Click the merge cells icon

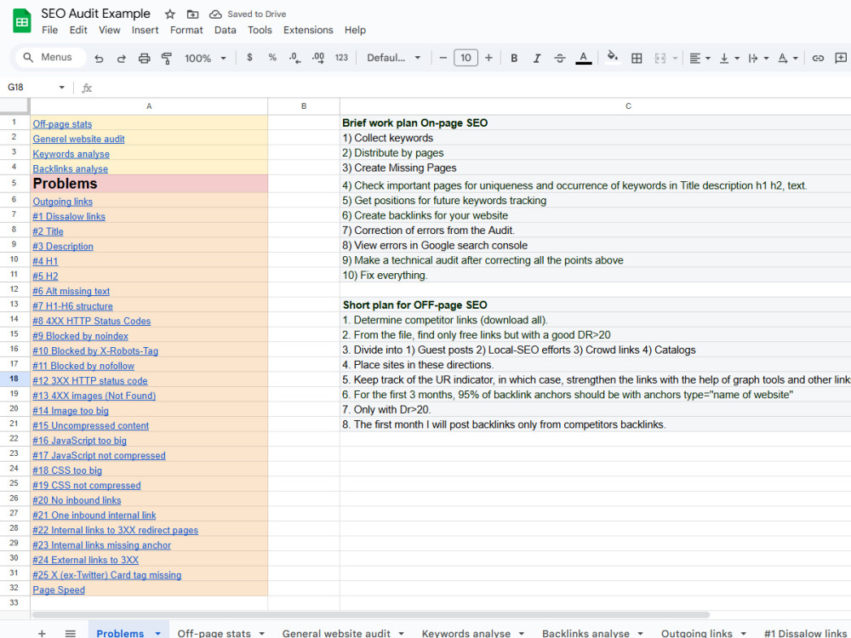click(660, 58)
